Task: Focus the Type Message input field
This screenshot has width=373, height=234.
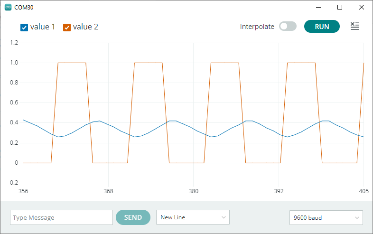Action: click(x=61, y=217)
